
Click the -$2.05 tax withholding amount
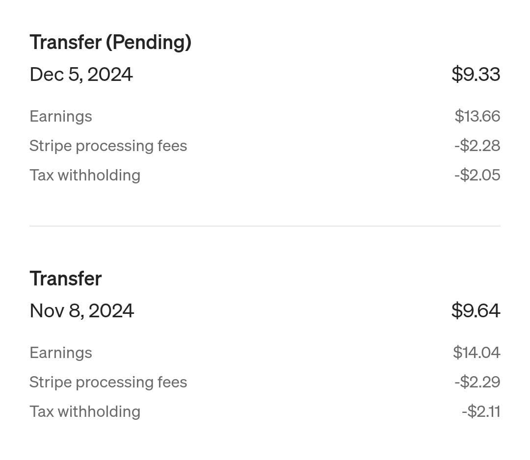point(477,175)
